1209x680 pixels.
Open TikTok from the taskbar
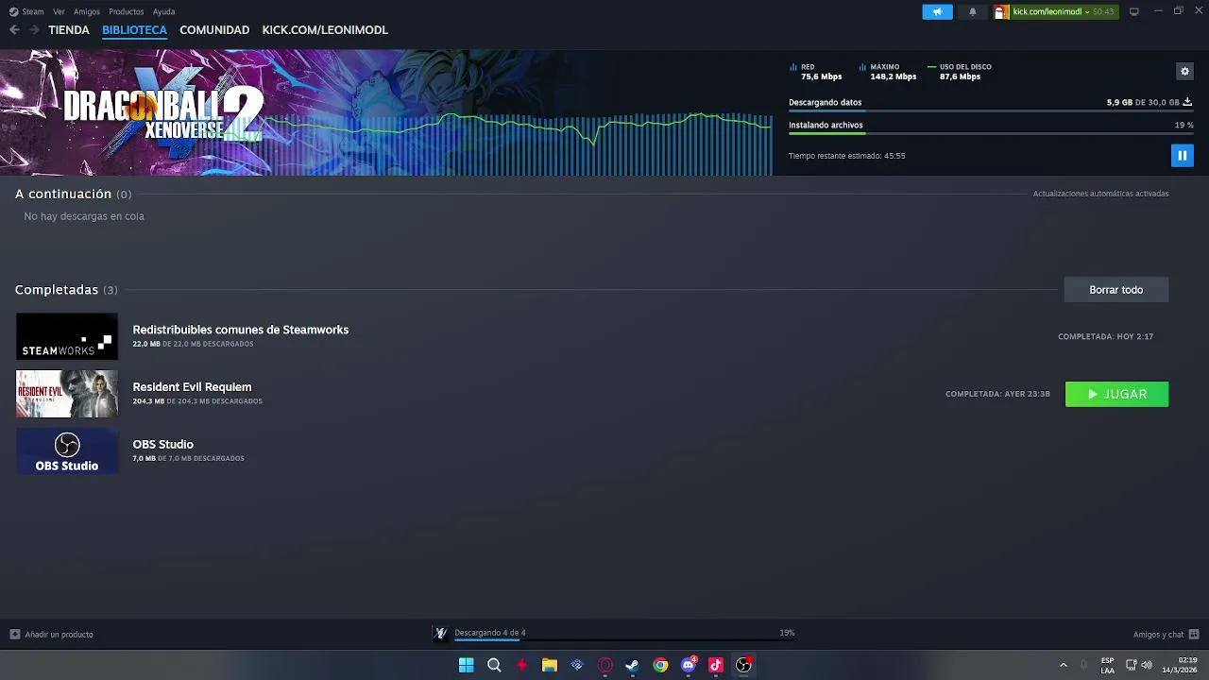coord(716,665)
